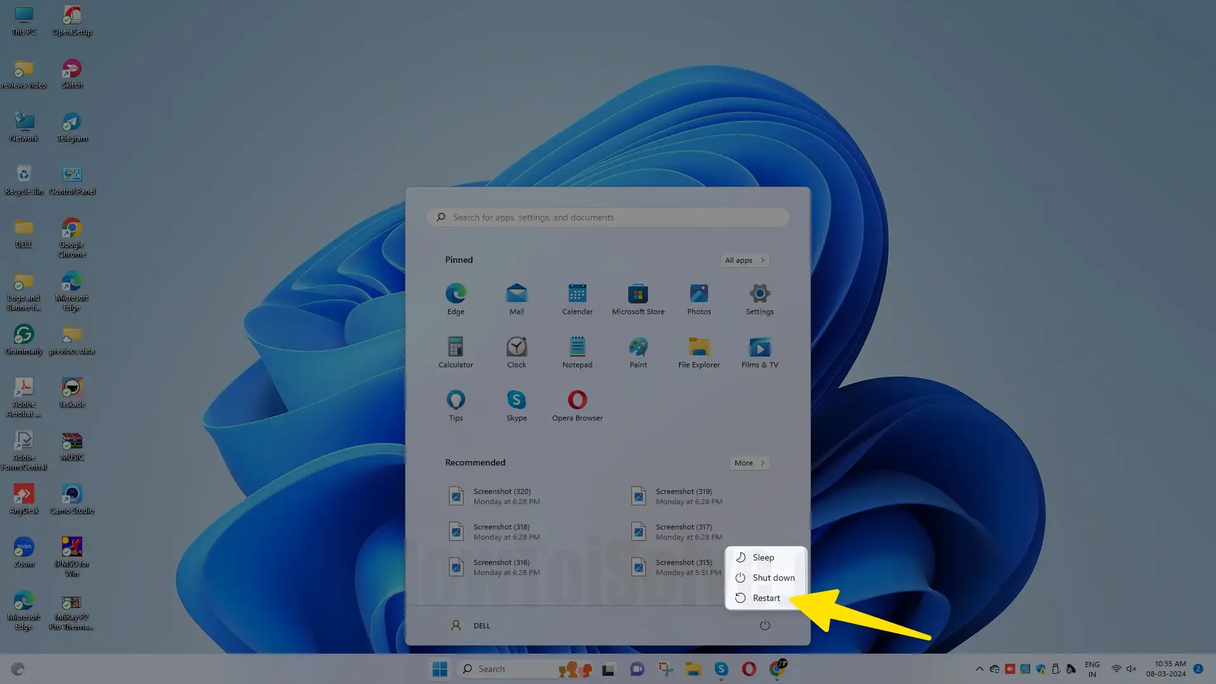
Task: Choose Shut down from the power menu
Action: click(x=766, y=578)
